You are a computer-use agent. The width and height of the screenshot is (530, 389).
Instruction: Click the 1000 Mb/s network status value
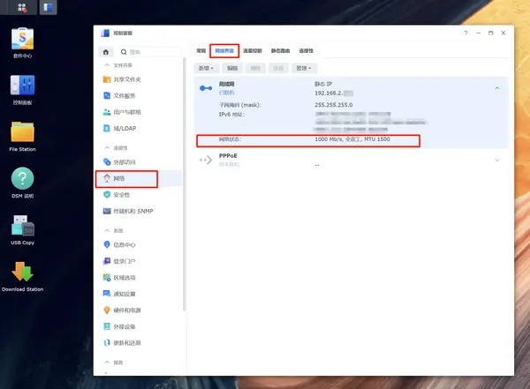click(352, 139)
